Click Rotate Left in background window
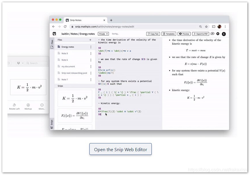 (x=14, y=107)
